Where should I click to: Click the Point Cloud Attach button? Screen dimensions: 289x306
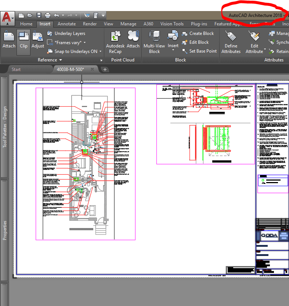pyautogui.click(x=133, y=40)
